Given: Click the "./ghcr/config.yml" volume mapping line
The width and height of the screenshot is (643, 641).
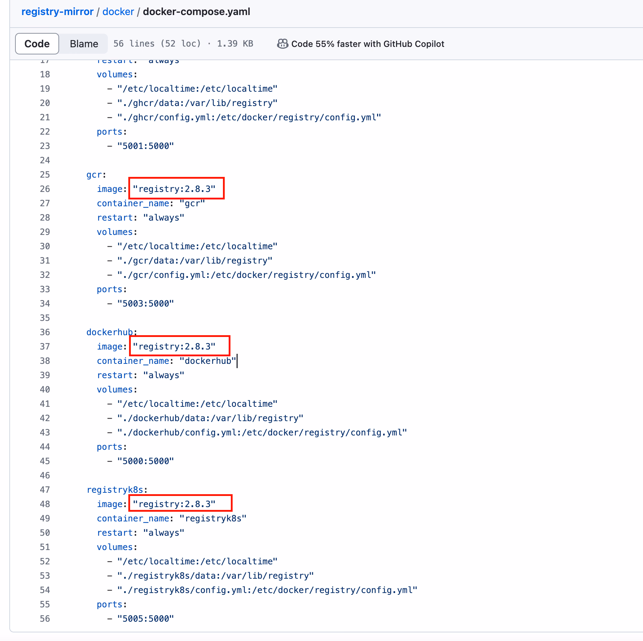Looking at the screenshot, I should [249, 117].
